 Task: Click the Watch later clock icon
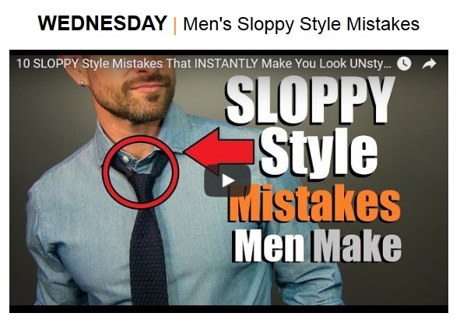[404, 64]
